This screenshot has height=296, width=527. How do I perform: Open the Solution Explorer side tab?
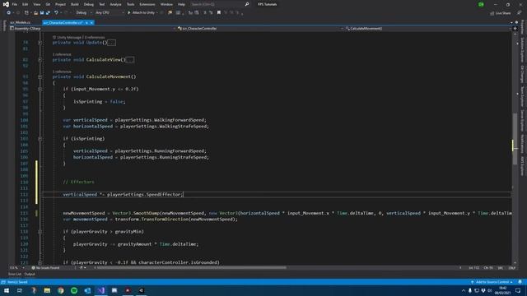[522, 49]
